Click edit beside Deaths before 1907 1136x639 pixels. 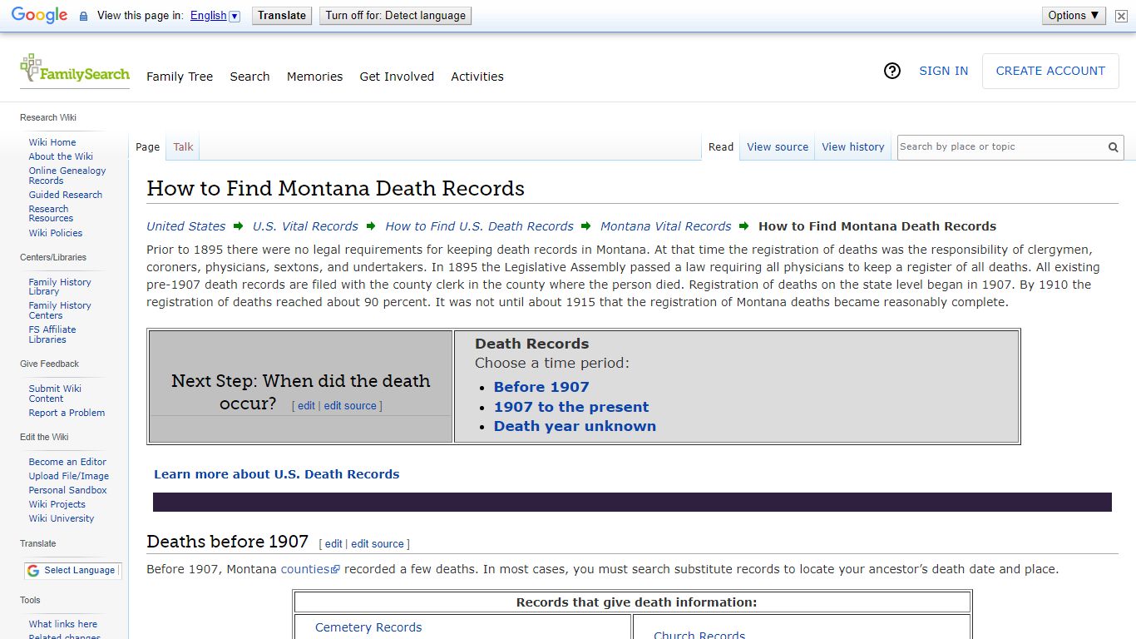[333, 544]
